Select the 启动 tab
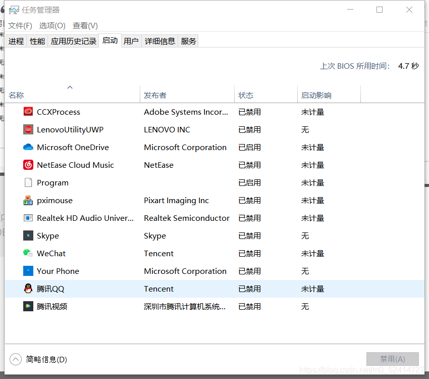This screenshot has width=429, height=379. [x=110, y=40]
